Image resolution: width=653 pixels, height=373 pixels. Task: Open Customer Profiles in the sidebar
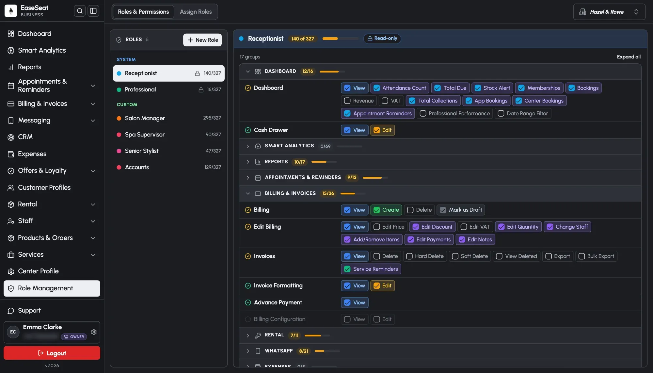(52, 187)
